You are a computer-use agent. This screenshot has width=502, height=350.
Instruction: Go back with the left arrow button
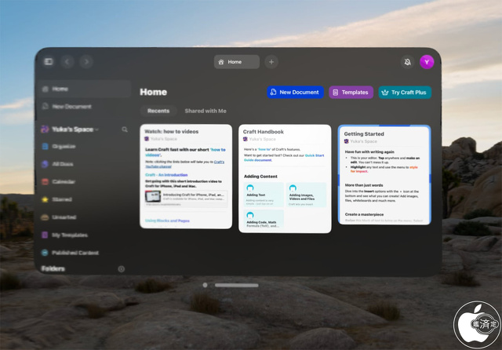67,61
